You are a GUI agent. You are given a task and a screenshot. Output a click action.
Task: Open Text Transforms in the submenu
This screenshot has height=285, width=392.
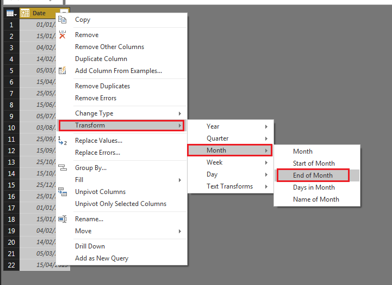click(x=230, y=186)
